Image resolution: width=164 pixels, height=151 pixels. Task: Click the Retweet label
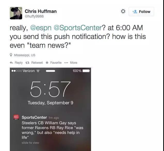coord(37,63)
